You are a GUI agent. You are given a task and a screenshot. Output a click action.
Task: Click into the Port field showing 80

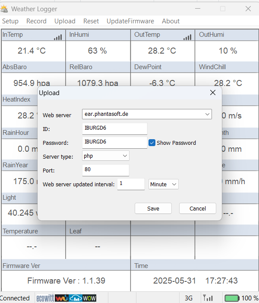coord(106,170)
